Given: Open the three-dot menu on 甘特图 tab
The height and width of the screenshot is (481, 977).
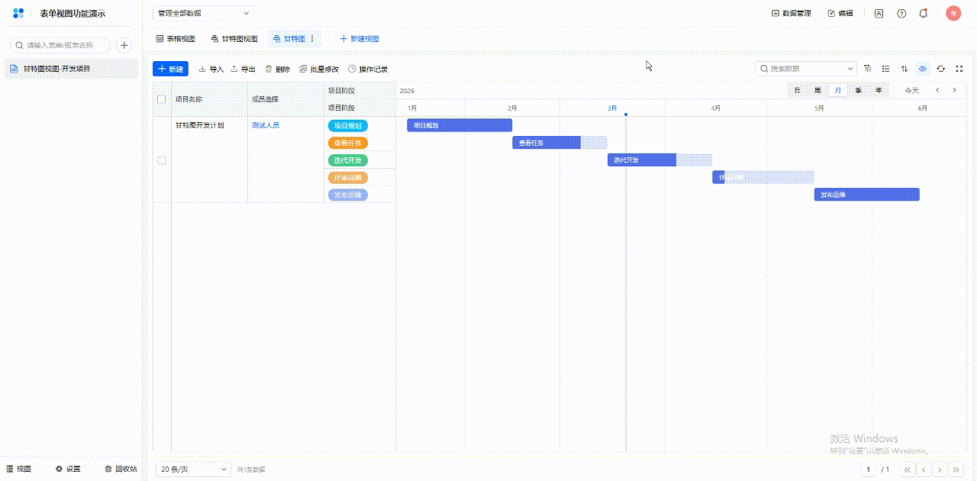Looking at the screenshot, I should coord(312,39).
